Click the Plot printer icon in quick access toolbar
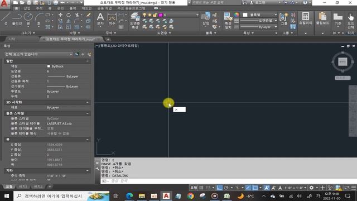The width and height of the screenshot is (357, 201). pyautogui.click(x=56, y=2)
